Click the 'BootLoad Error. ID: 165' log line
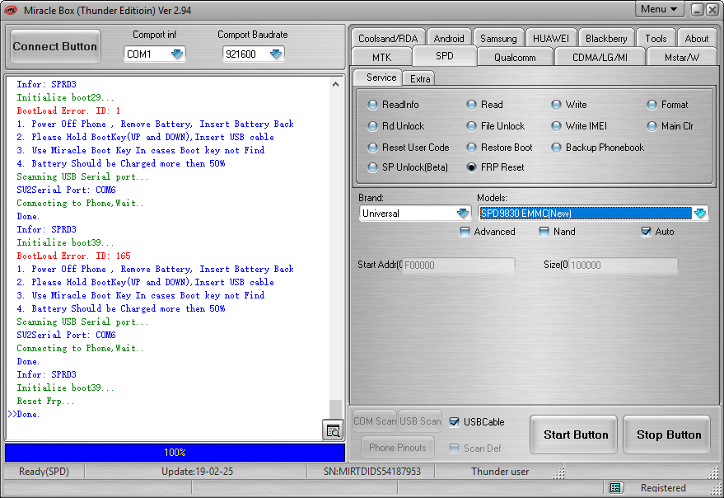The width and height of the screenshot is (724, 498). [74, 256]
